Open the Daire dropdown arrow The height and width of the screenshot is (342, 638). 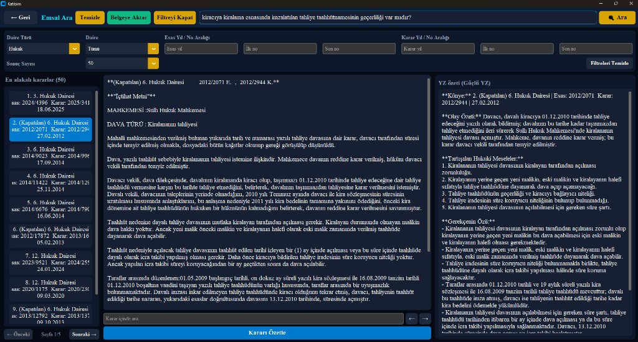pyautogui.click(x=153, y=49)
